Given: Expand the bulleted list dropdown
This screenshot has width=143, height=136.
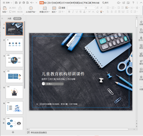Looking at the screenshot, I should pos(110,8).
